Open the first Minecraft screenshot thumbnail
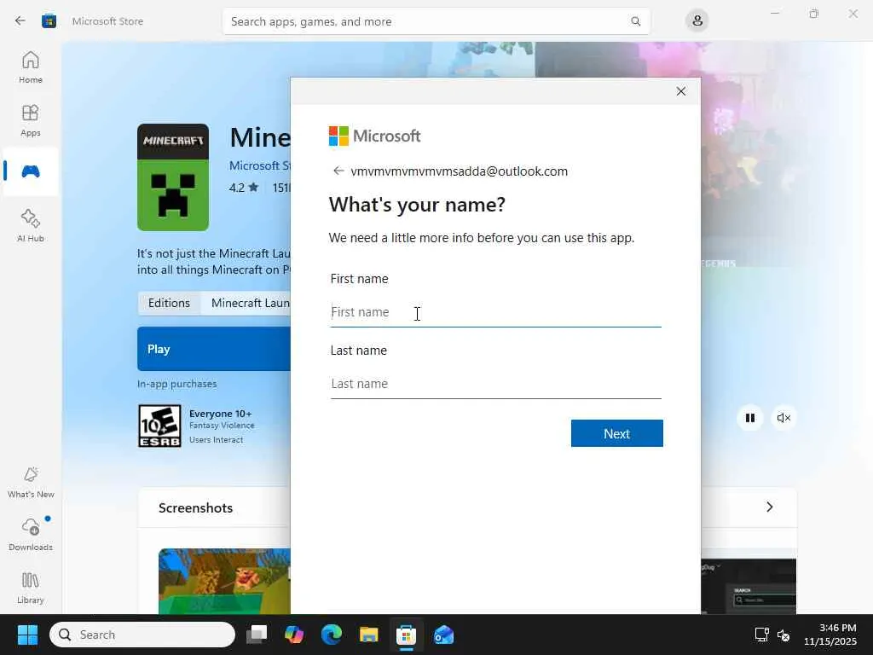 pos(224,581)
